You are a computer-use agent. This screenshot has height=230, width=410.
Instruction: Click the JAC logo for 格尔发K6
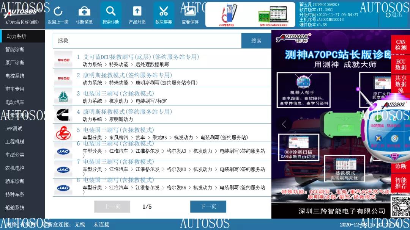[x=63, y=188]
